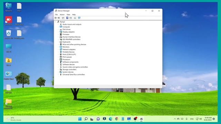Screen dimensions: 221x124
Task: Minimize the Device Manager window
Action: 146,11
